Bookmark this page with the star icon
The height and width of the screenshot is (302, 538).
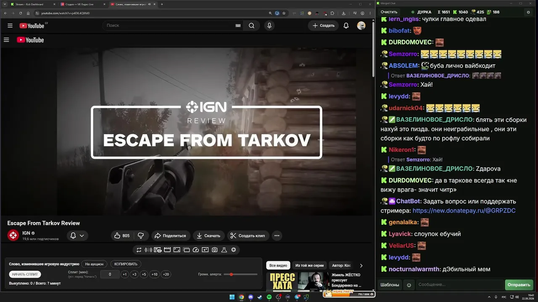point(284,13)
